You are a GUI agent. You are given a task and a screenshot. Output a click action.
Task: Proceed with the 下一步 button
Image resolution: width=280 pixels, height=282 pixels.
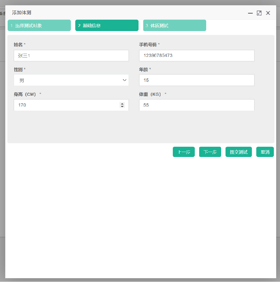(x=210, y=152)
